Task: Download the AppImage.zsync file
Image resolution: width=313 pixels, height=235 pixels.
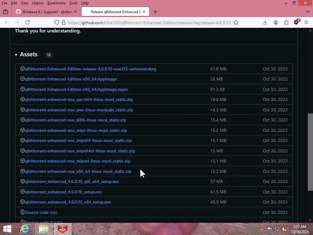Action: 77,90
